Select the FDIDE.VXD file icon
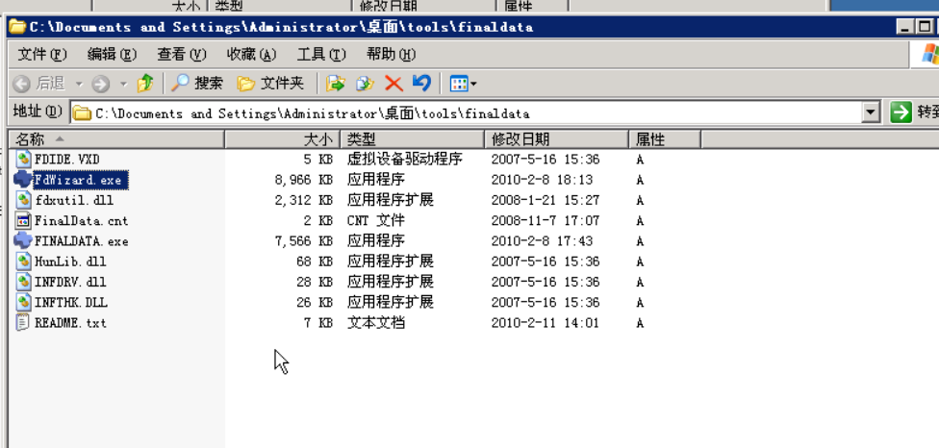Image resolution: width=939 pixels, height=448 pixels. coord(23,159)
